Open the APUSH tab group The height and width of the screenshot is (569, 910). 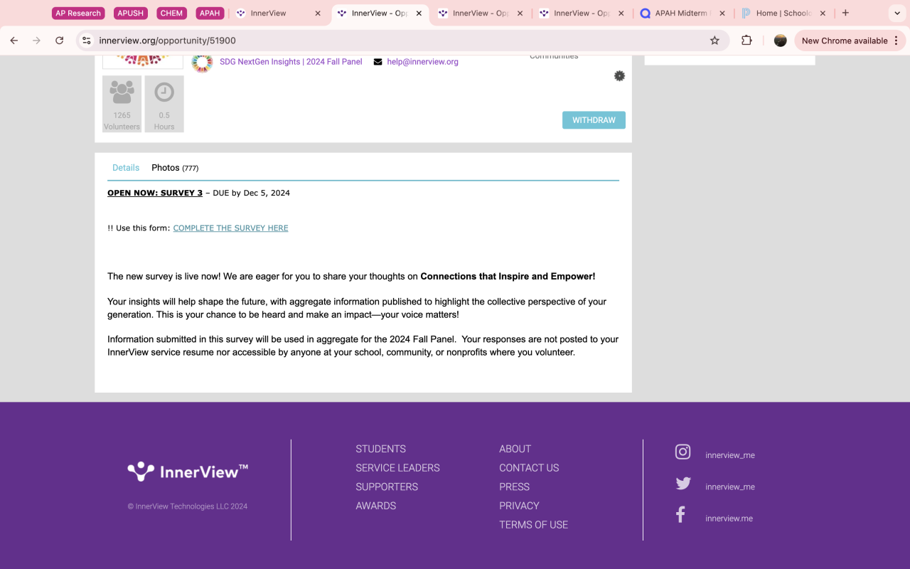pos(130,13)
